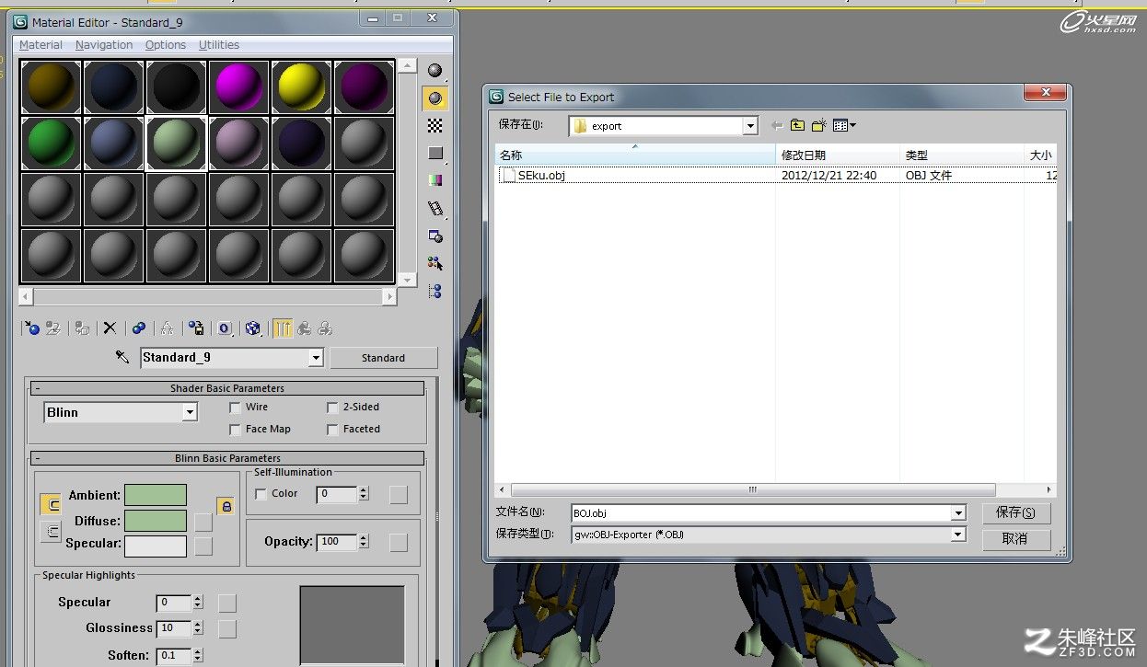Go up one folder level
1147x667 pixels.
797,125
